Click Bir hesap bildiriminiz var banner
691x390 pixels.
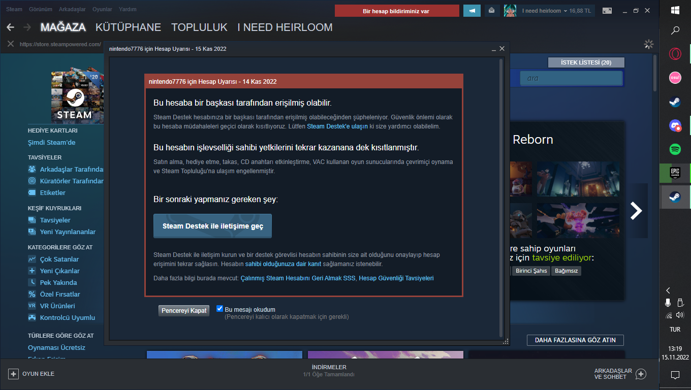point(397,11)
